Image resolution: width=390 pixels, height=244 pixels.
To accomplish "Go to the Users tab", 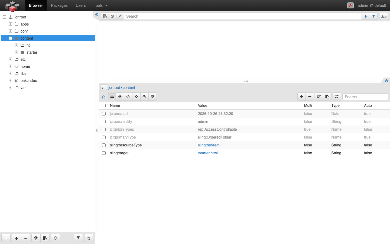I will tap(81, 5).
